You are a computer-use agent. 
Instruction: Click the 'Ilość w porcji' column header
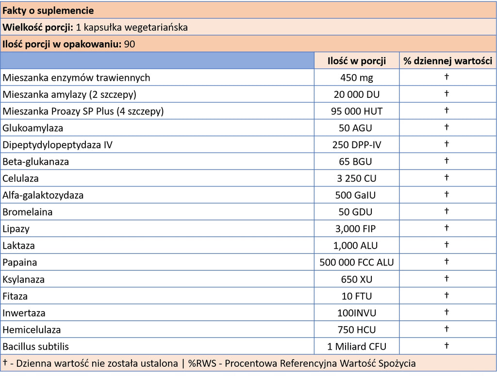pos(357,61)
